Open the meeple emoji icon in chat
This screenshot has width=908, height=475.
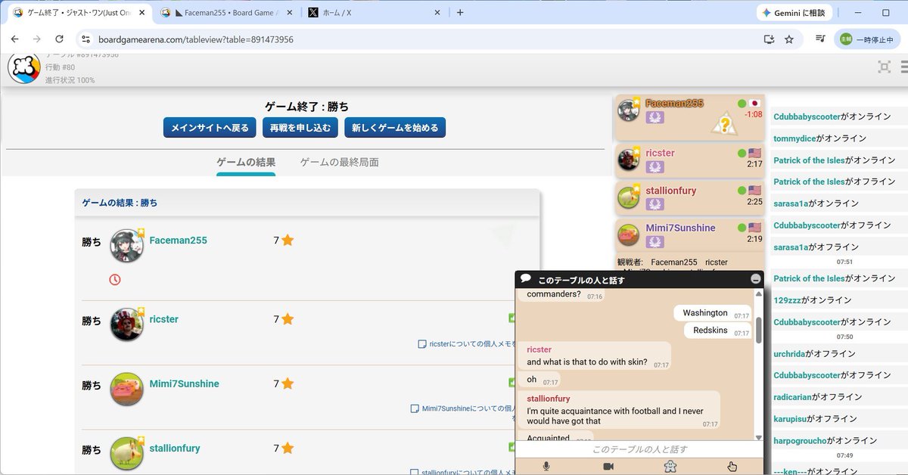[x=670, y=467]
